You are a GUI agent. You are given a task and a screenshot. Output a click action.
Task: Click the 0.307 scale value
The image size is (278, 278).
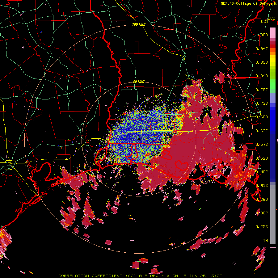(x=262, y=213)
